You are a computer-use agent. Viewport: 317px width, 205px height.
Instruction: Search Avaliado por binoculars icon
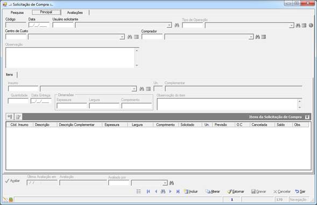point(172,183)
